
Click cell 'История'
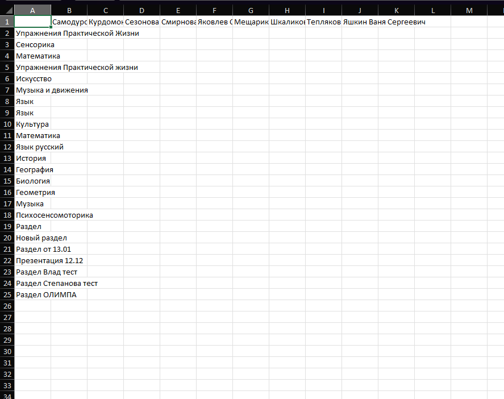tap(31, 158)
